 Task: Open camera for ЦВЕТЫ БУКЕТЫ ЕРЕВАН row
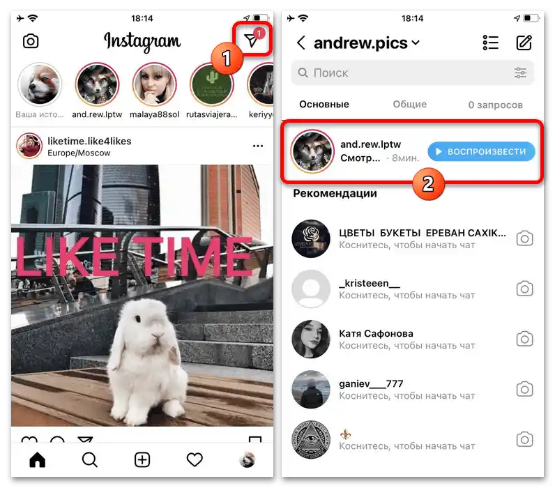(524, 238)
